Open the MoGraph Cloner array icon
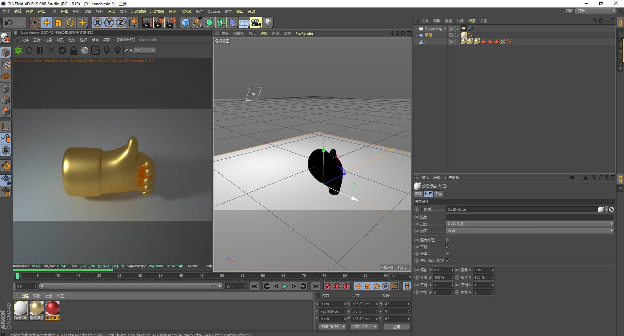This screenshot has width=624, height=336. tap(221, 22)
